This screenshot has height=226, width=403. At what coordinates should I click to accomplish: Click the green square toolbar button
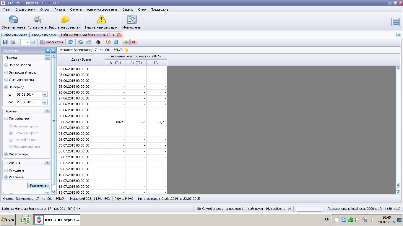pos(126,42)
